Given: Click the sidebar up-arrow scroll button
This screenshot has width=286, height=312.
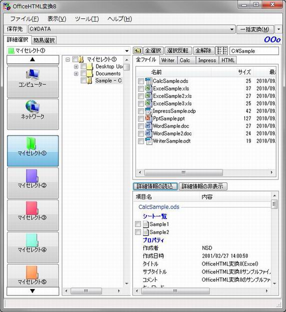Looking at the screenshot, I should pyautogui.click(x=33, y=59).
